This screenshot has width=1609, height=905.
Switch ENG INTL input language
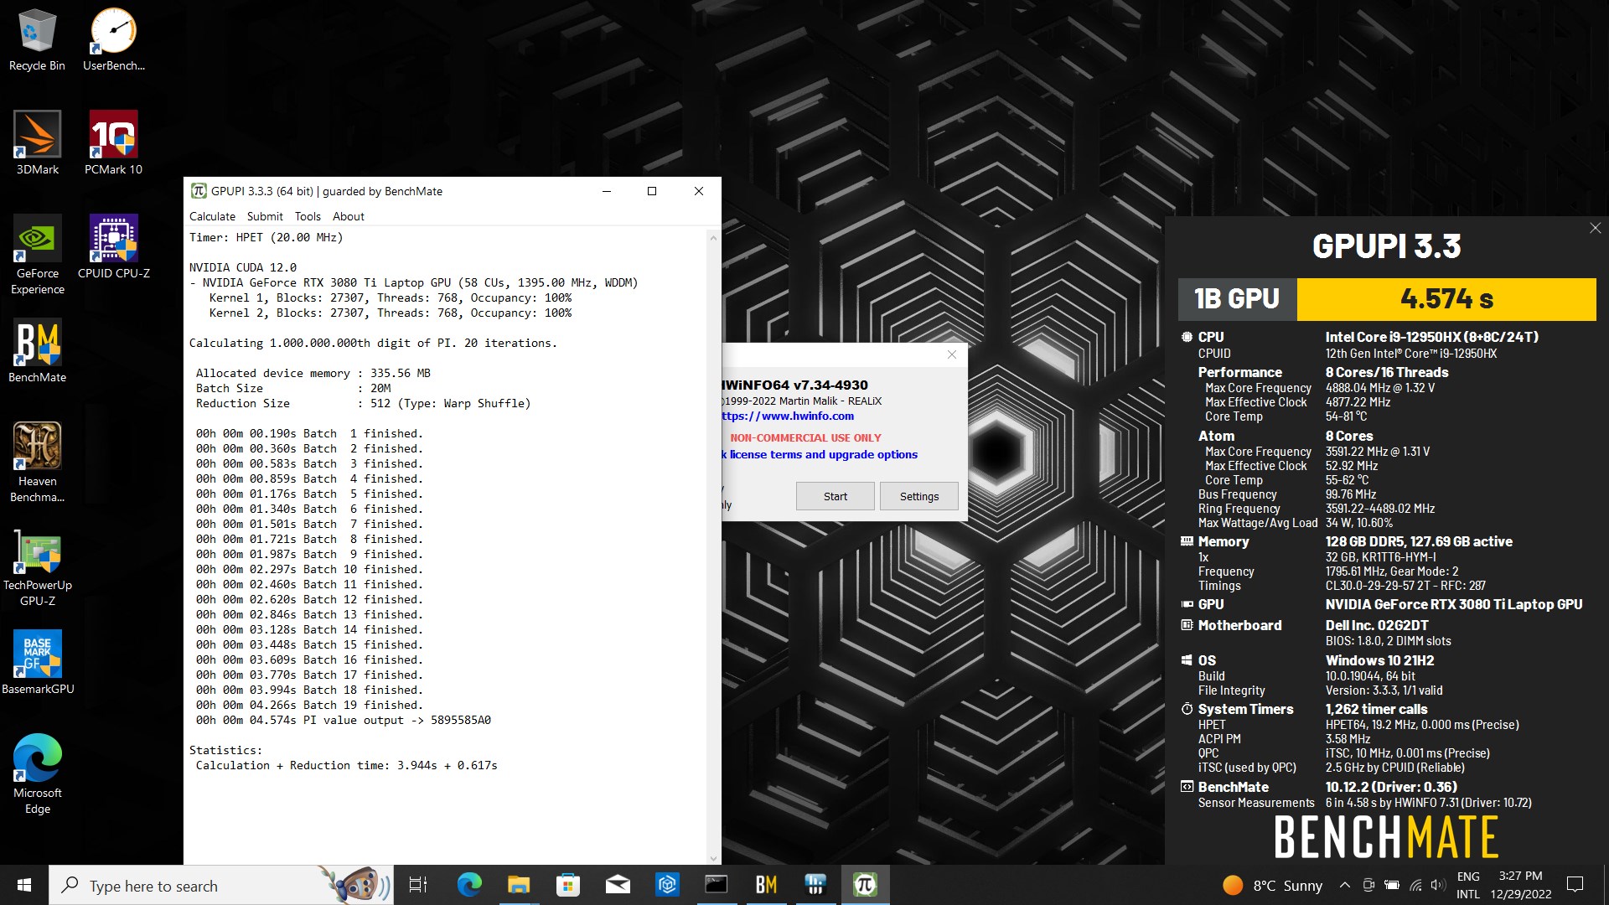click(x=1468, y=885)
